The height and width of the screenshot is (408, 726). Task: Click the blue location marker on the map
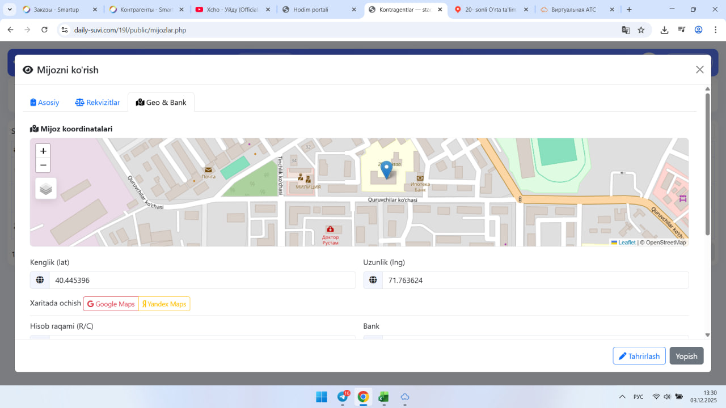coord(386,170)
